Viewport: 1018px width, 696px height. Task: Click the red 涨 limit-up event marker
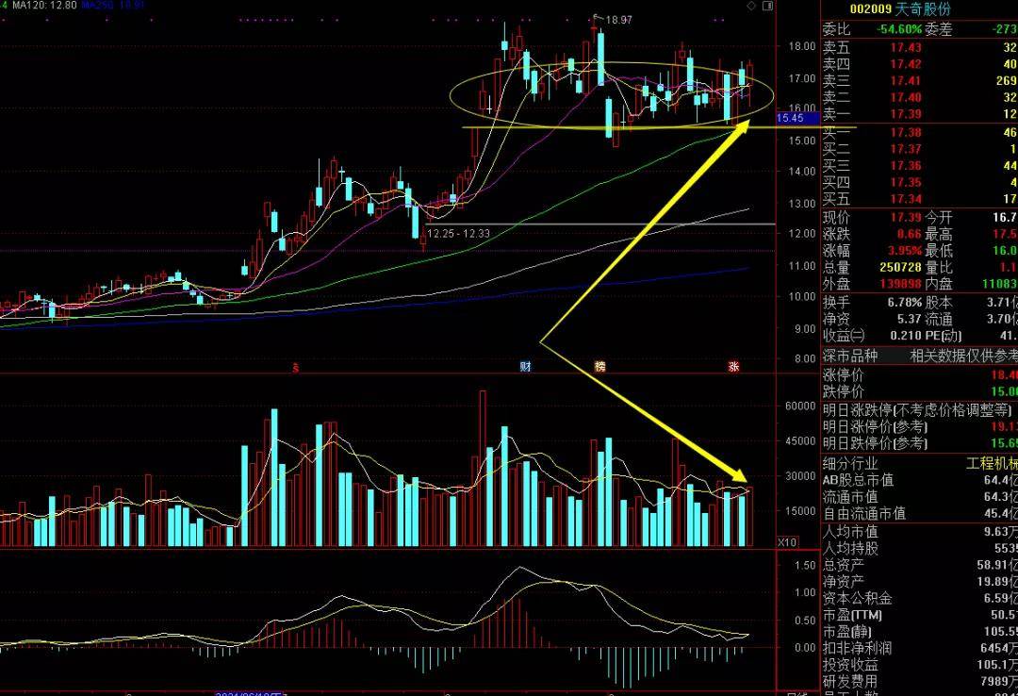coord(733,366)
